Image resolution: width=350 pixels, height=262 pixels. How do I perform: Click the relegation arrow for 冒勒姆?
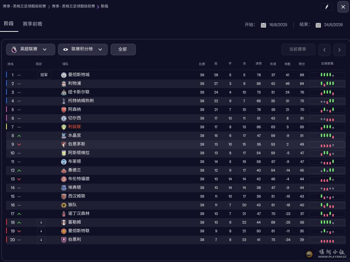click(x=41, y=223)
